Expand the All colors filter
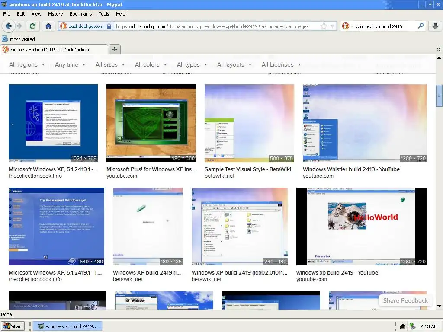443x332 pixels. tap(151, 65)
